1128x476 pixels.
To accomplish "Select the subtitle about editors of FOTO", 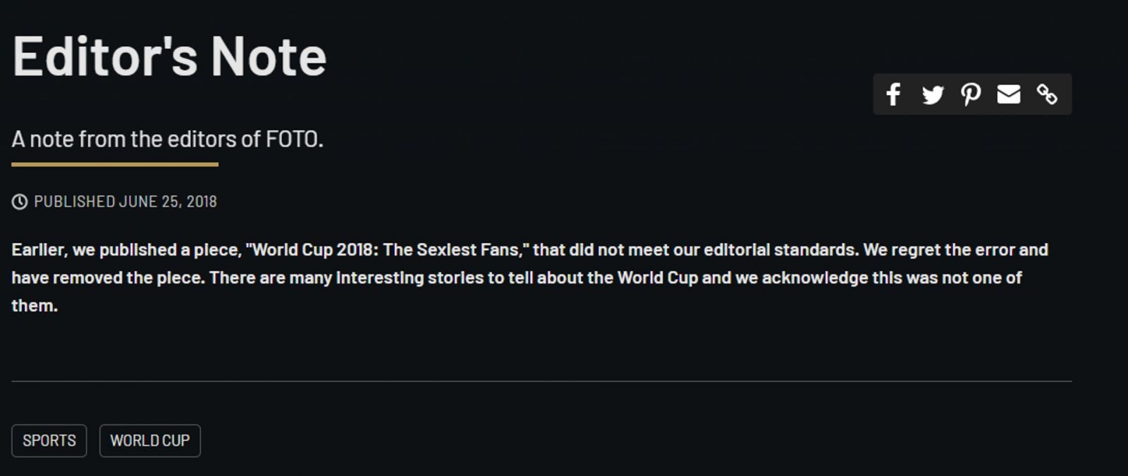I will tap(168, 139).
